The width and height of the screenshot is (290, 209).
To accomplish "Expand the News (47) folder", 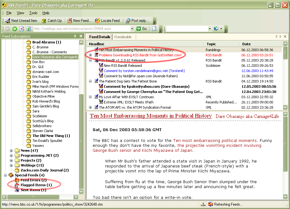I will [11, 151].
